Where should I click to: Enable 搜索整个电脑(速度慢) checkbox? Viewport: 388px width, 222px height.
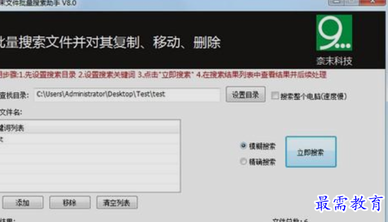[275, 96]
